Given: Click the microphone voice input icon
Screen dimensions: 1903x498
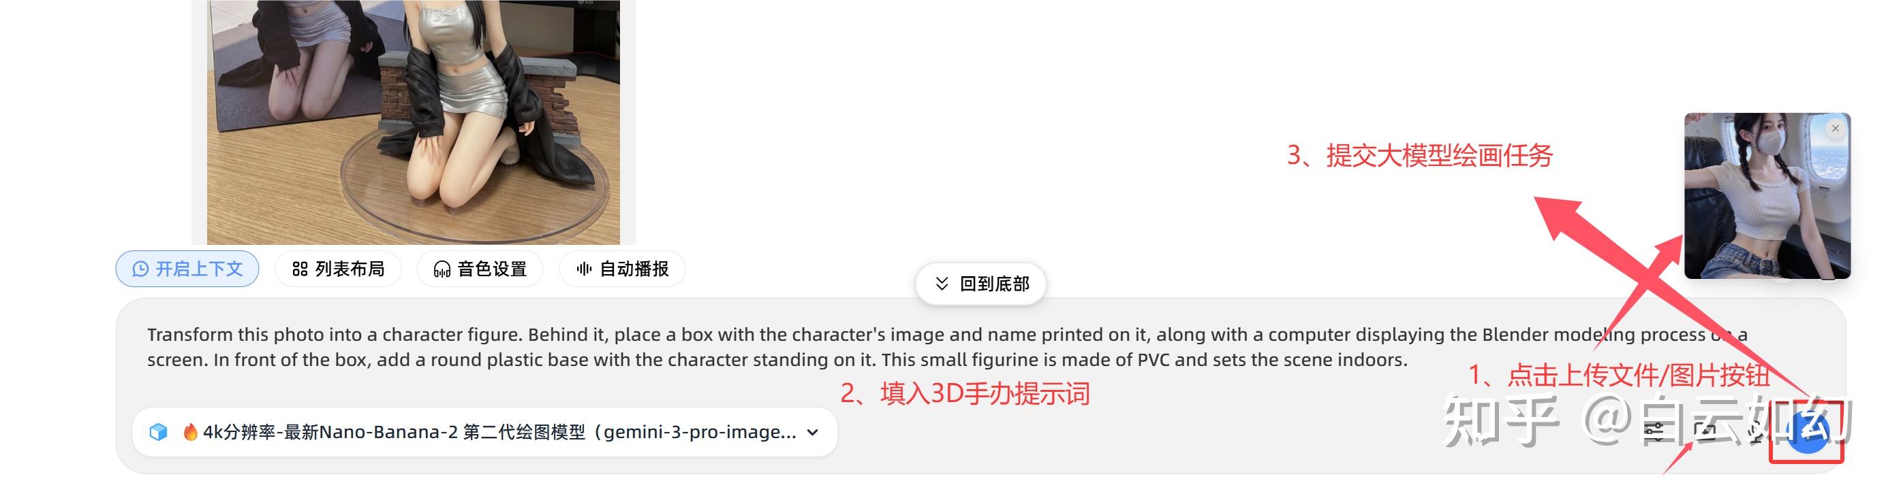Looking at the screenshot, I should (1757, 432).
